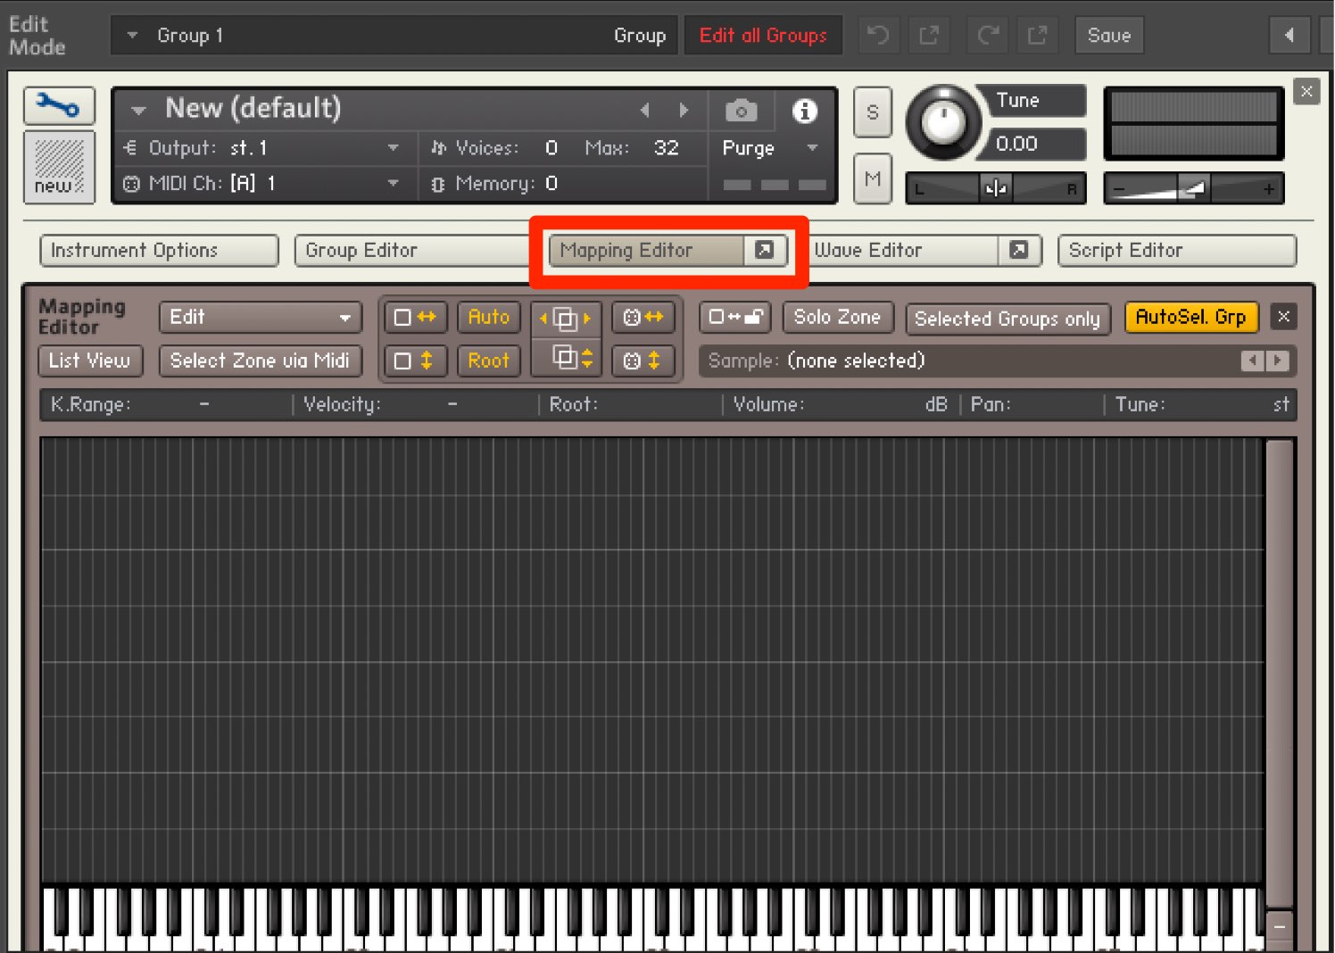Screen dimensions: 1335x953
Task: Toggle the lock zones icon
Action: pyautogui.click(x=735, y=317)
